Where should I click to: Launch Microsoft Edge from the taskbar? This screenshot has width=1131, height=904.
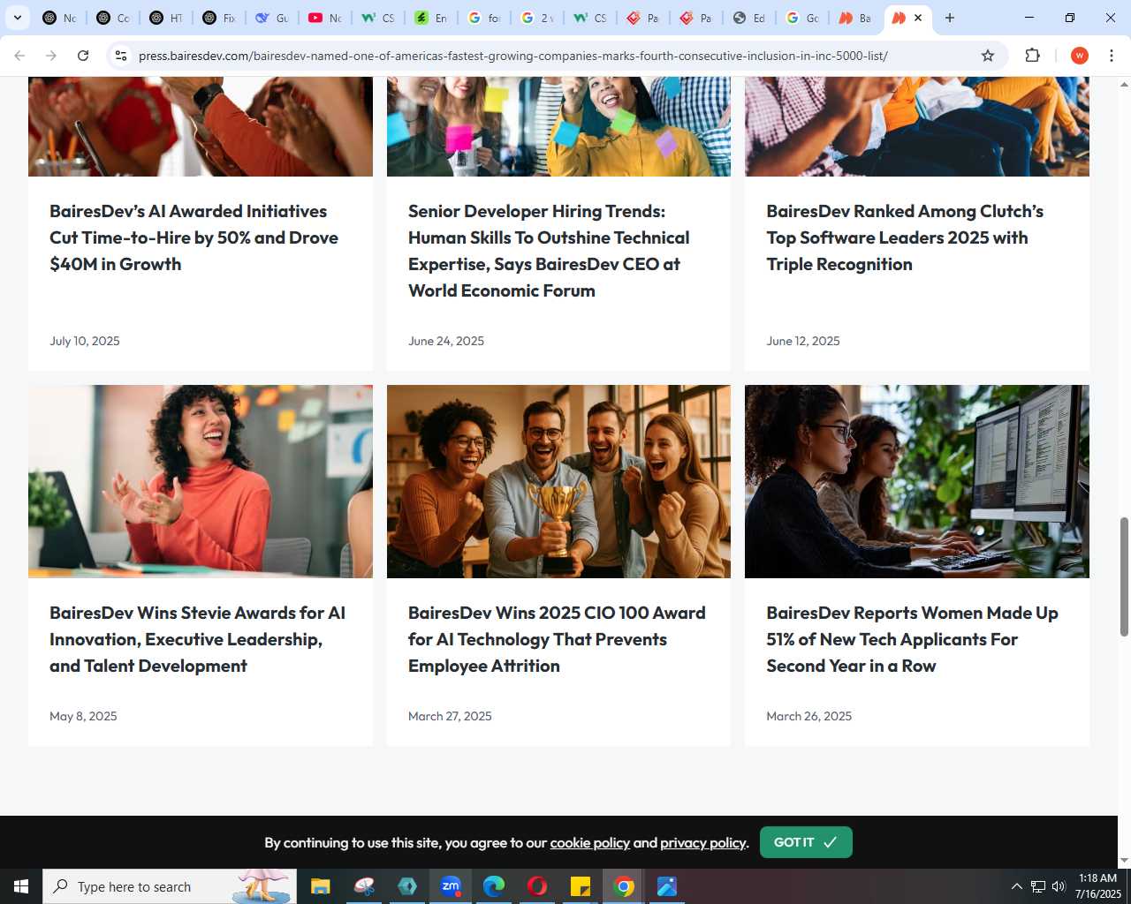(x=494, y=886)
